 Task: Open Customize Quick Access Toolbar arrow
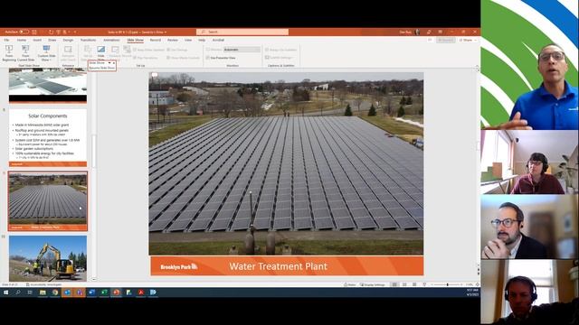(x=75, y=32)
